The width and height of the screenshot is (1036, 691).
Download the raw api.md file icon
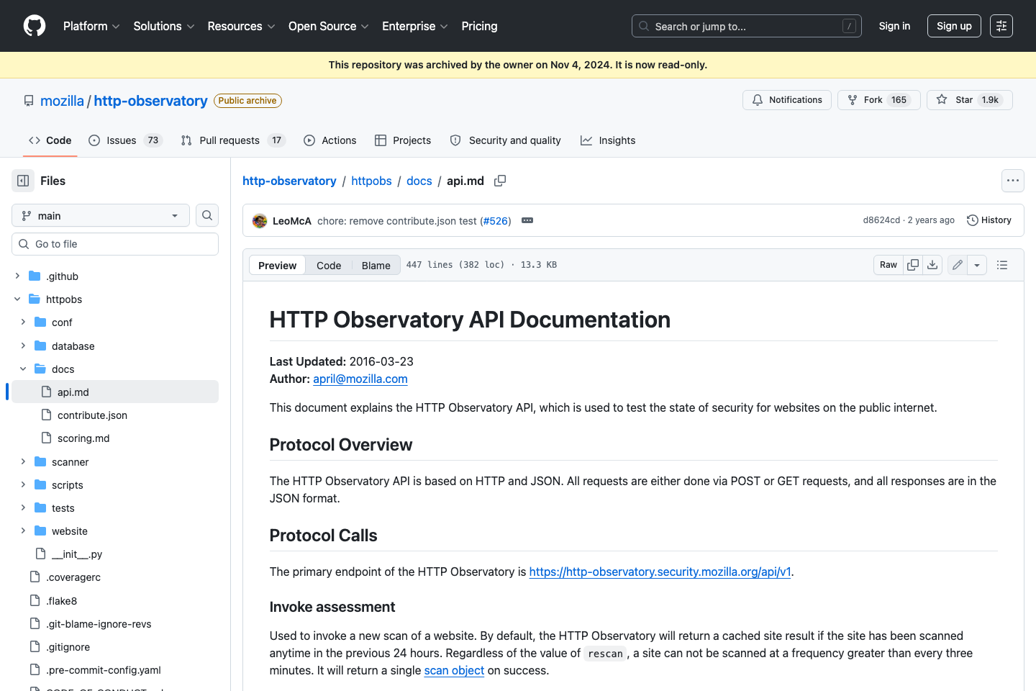(x=932, y=265)
